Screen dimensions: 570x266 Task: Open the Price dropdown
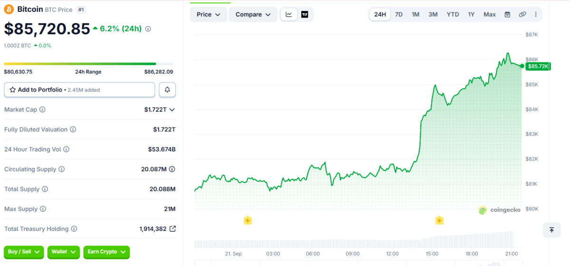point(209,14)
